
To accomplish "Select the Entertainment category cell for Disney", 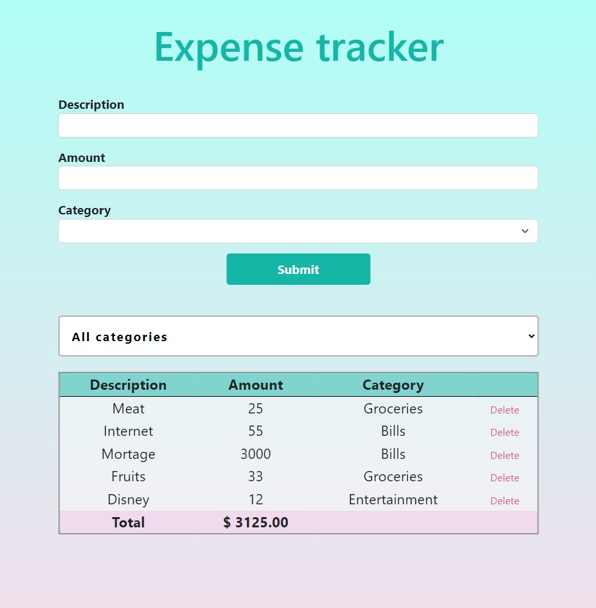I will [x=393, y=499].
